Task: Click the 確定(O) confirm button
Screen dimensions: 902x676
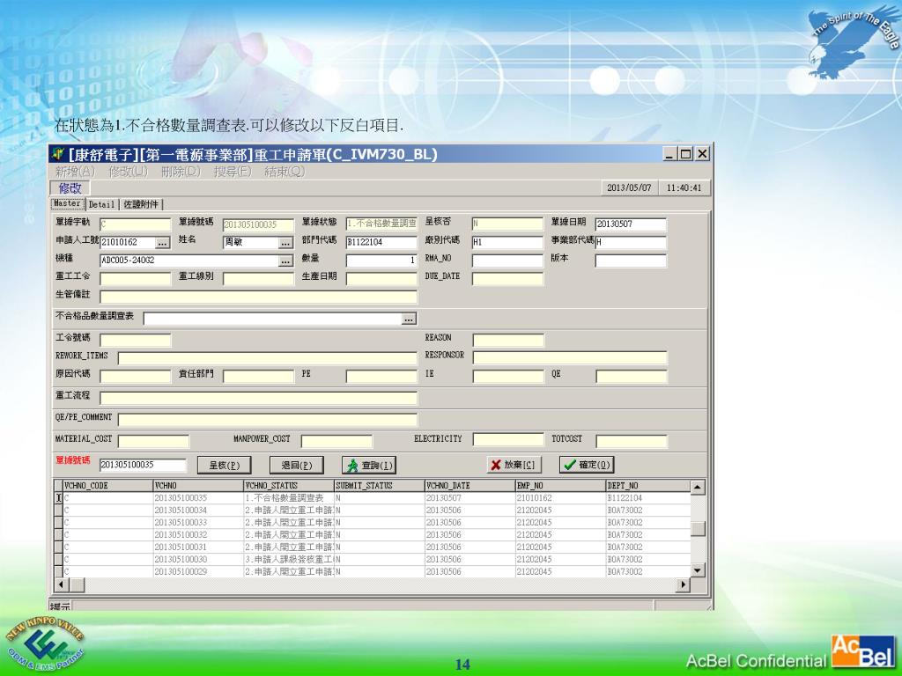Action: point(586,465)
